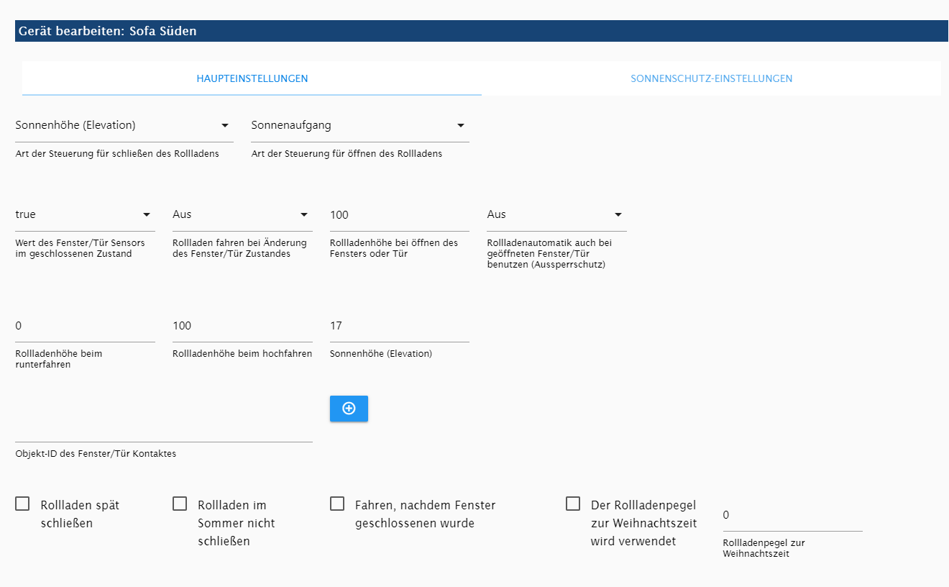This screenshot has height=587, width=949.
Task: Open 'Rollladen fahren bei Änderung' Aus dropdown
Action: point(242,214)
